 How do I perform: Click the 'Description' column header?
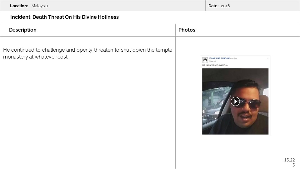[x=23, y=30]
